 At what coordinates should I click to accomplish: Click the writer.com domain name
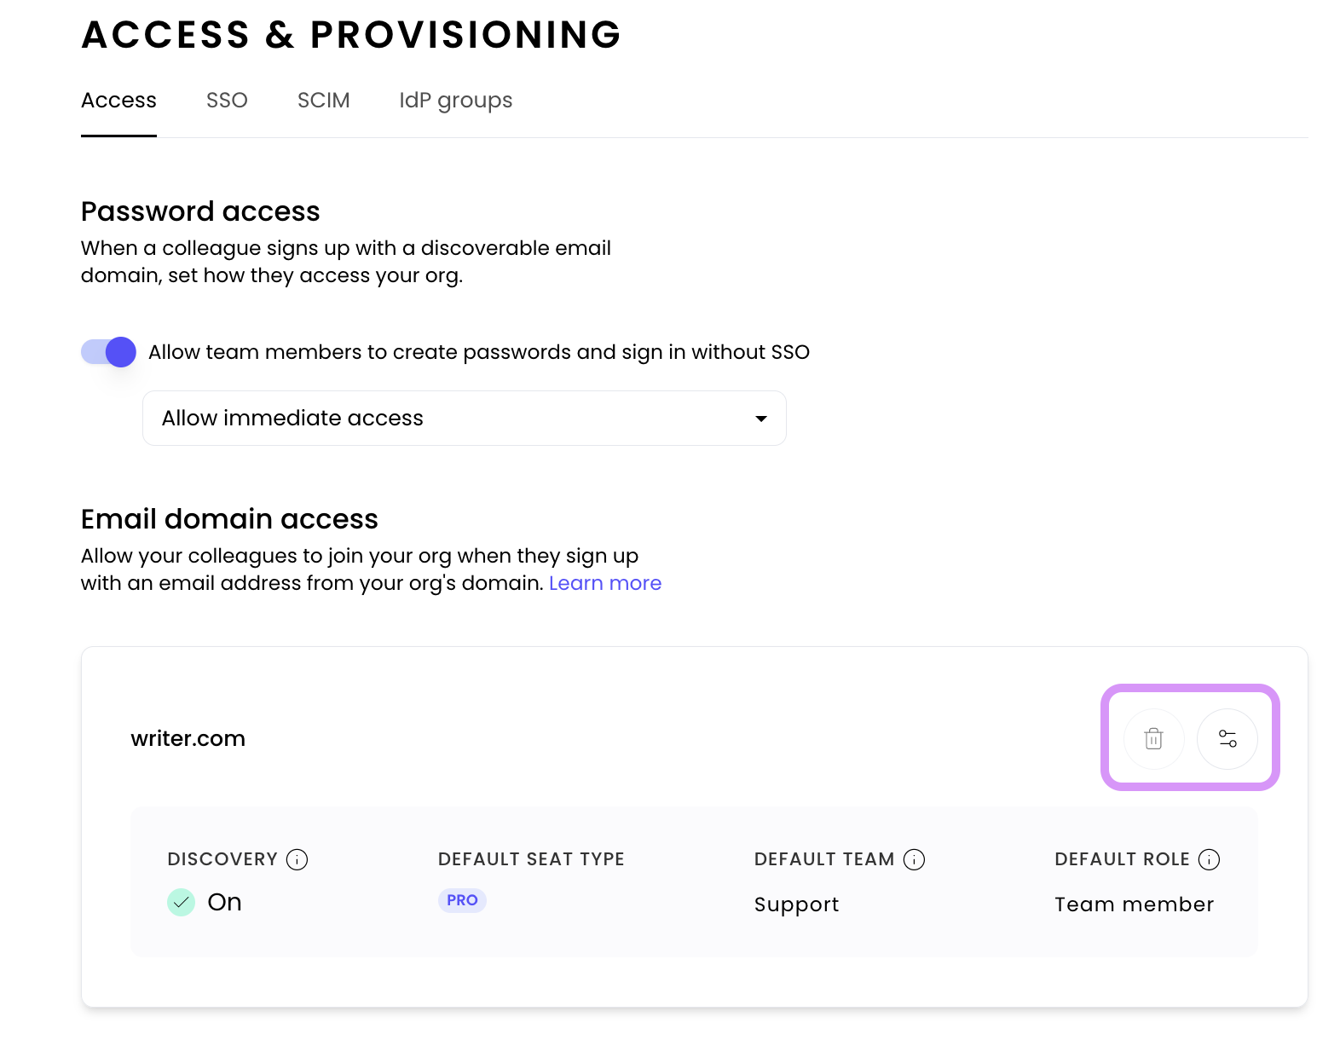(188, 738)
